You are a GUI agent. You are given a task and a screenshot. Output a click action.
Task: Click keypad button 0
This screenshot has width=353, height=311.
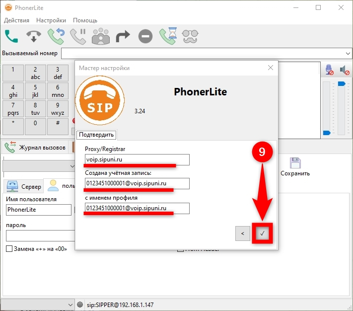[x=35, y=127]
